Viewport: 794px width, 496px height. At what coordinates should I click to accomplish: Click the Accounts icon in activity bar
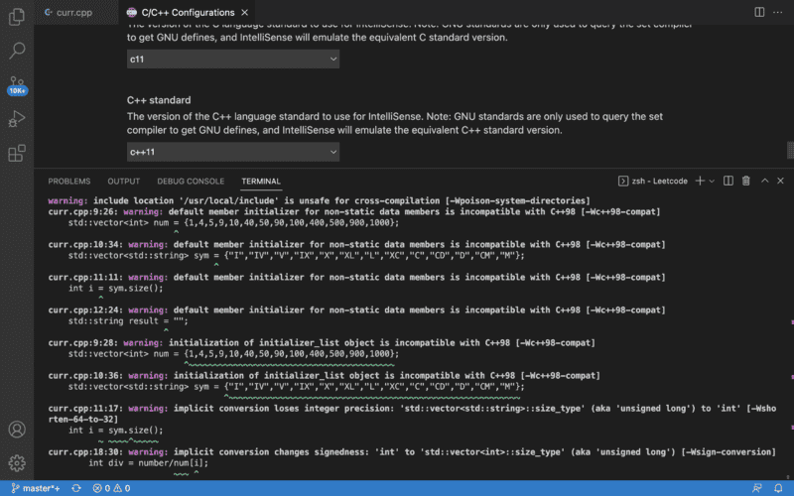pos(17,430)
